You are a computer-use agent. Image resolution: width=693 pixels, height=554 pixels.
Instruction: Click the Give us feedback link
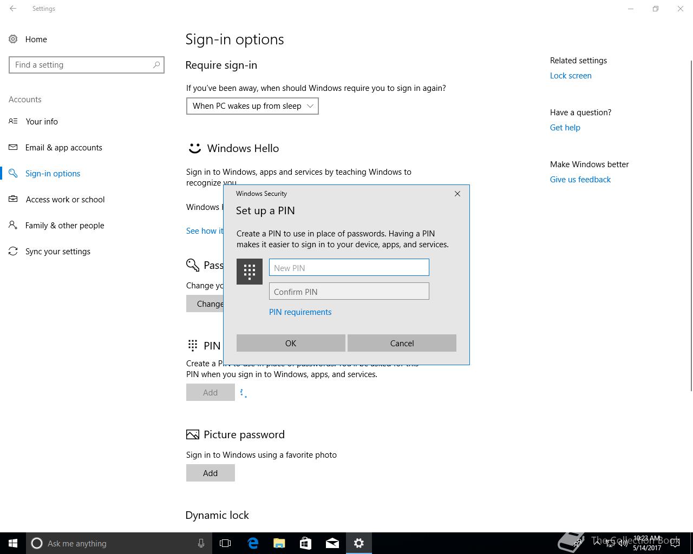580,180
